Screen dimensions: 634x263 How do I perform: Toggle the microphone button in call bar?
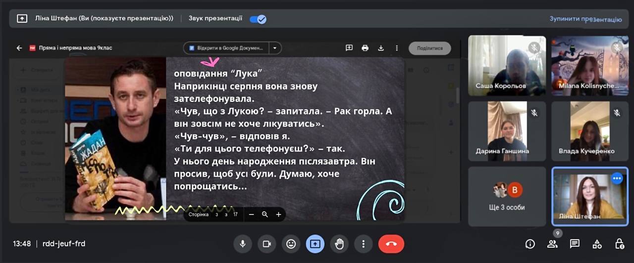(243, 244)
